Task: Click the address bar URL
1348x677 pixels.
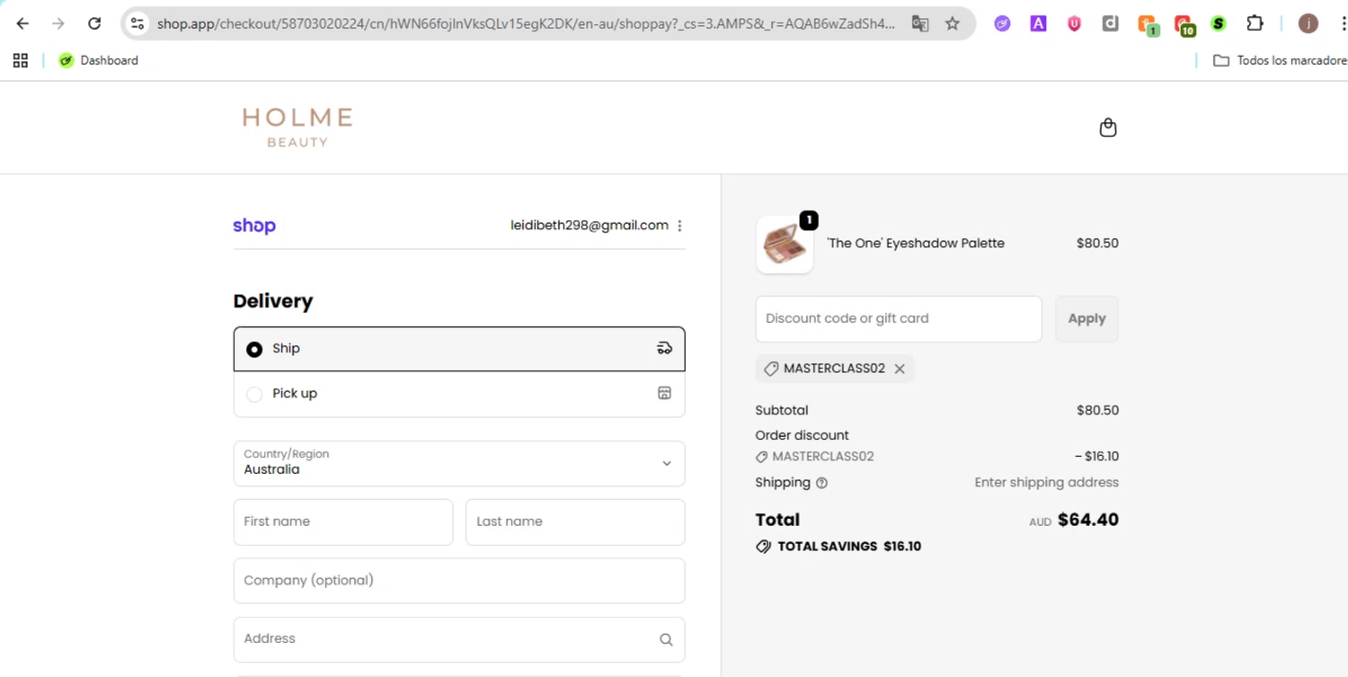Action: pyautogui.click(x=526, y=24)
